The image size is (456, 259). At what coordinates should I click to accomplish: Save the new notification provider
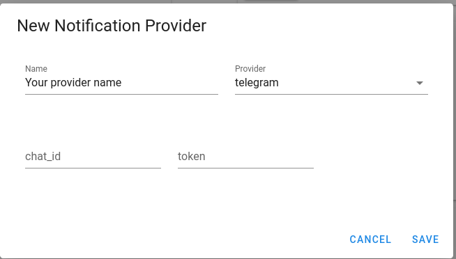425,240
